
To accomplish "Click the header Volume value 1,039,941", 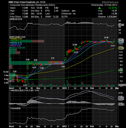I will point(112,17).
